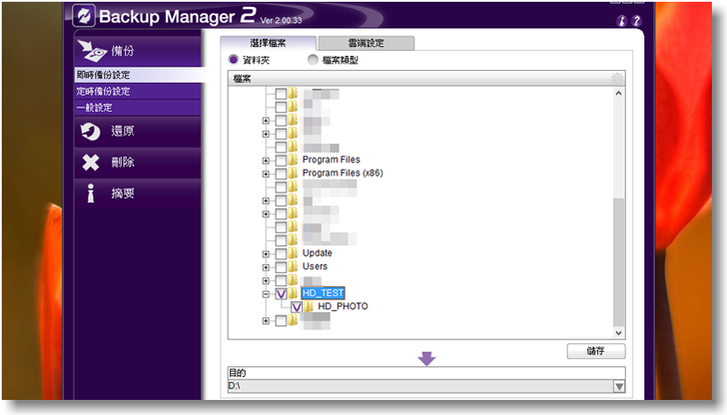Click the Backup Manager logo icon
This screenshot has width=727, height=415.
(x=84, y=16)
